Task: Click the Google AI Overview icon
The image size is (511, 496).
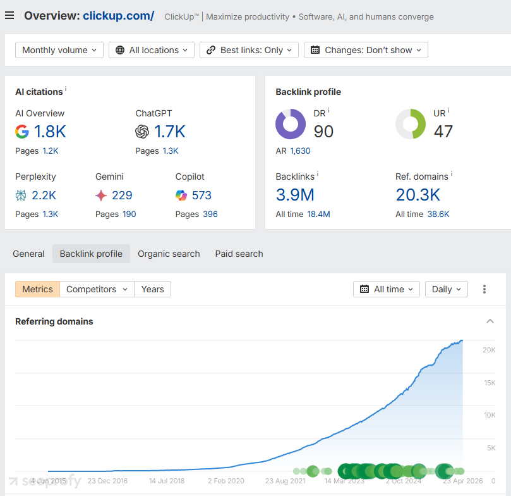Action: (x=22, y=132)
